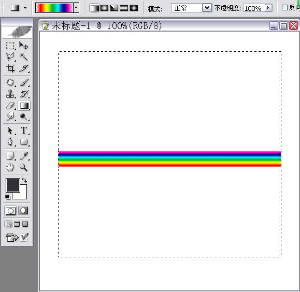Open the gradient picker dropdown arrow

(x=76, y=8)
